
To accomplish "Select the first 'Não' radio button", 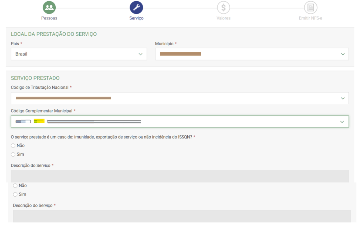I will (13, 145).
